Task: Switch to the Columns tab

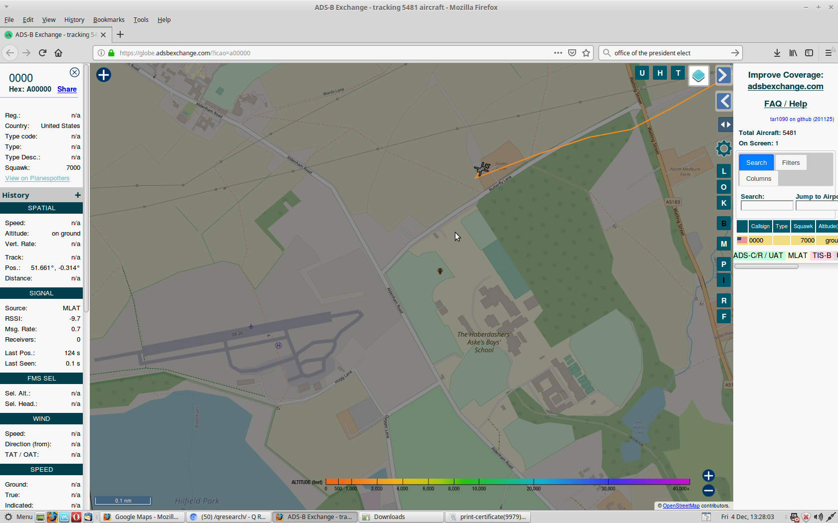Action: [x=759, y=179]
